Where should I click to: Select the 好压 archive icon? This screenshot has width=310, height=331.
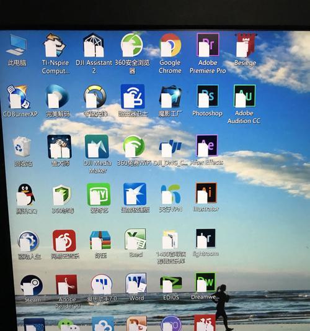(100, 240)
